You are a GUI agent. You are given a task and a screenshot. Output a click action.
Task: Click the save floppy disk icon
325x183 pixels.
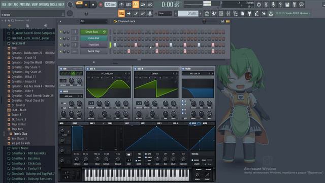tap(287, 5)
